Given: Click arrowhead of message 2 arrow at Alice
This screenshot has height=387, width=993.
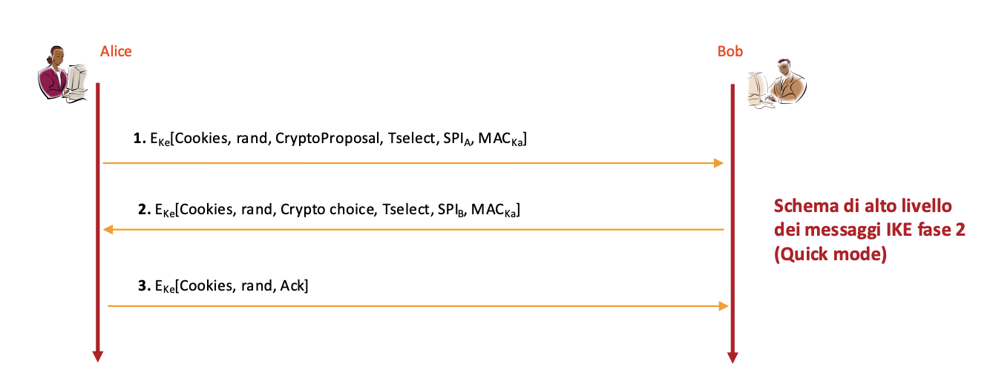Looking at the screenshot, I should pos(108,230).
